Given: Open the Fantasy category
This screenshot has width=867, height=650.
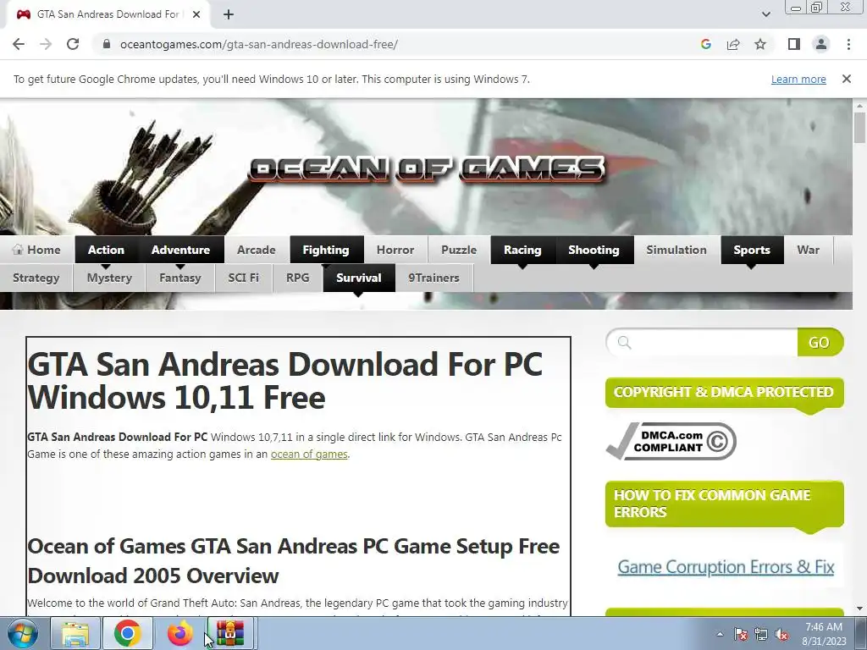Looking at the screenshot, I should tap(180, 278).
